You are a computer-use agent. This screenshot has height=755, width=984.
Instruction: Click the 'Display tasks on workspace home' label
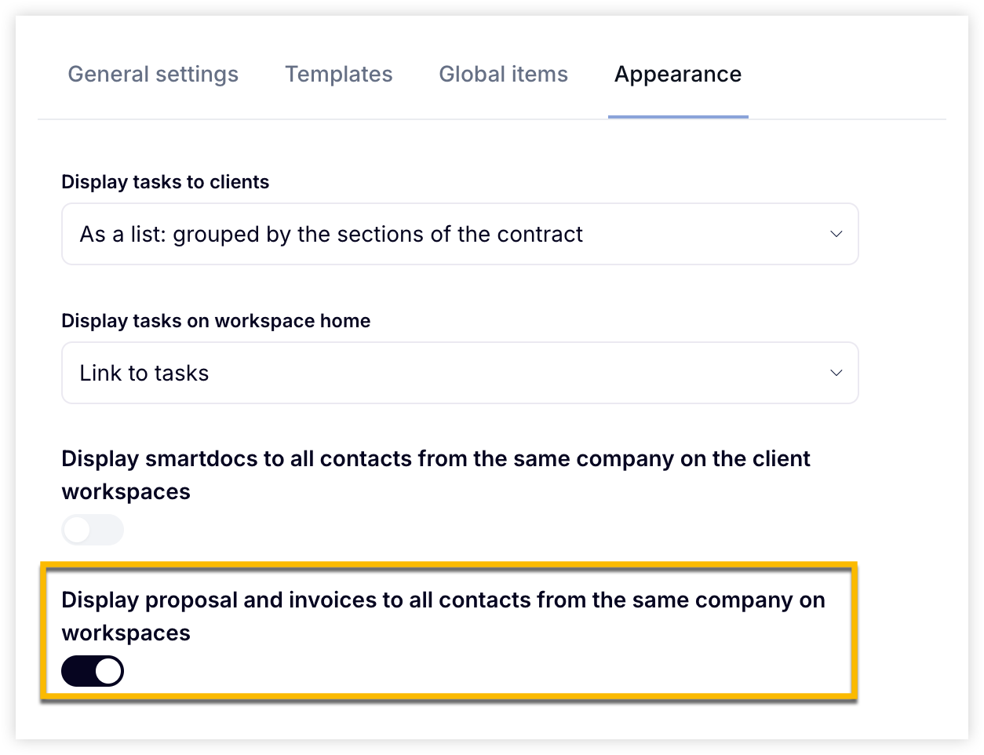point(216,321)
